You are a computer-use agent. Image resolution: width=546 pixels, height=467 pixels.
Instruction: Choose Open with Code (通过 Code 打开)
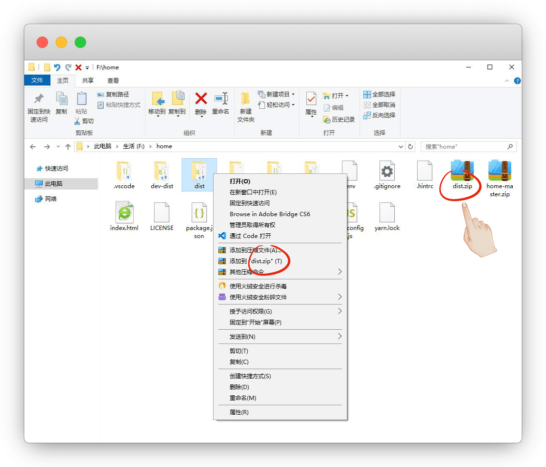250,236
